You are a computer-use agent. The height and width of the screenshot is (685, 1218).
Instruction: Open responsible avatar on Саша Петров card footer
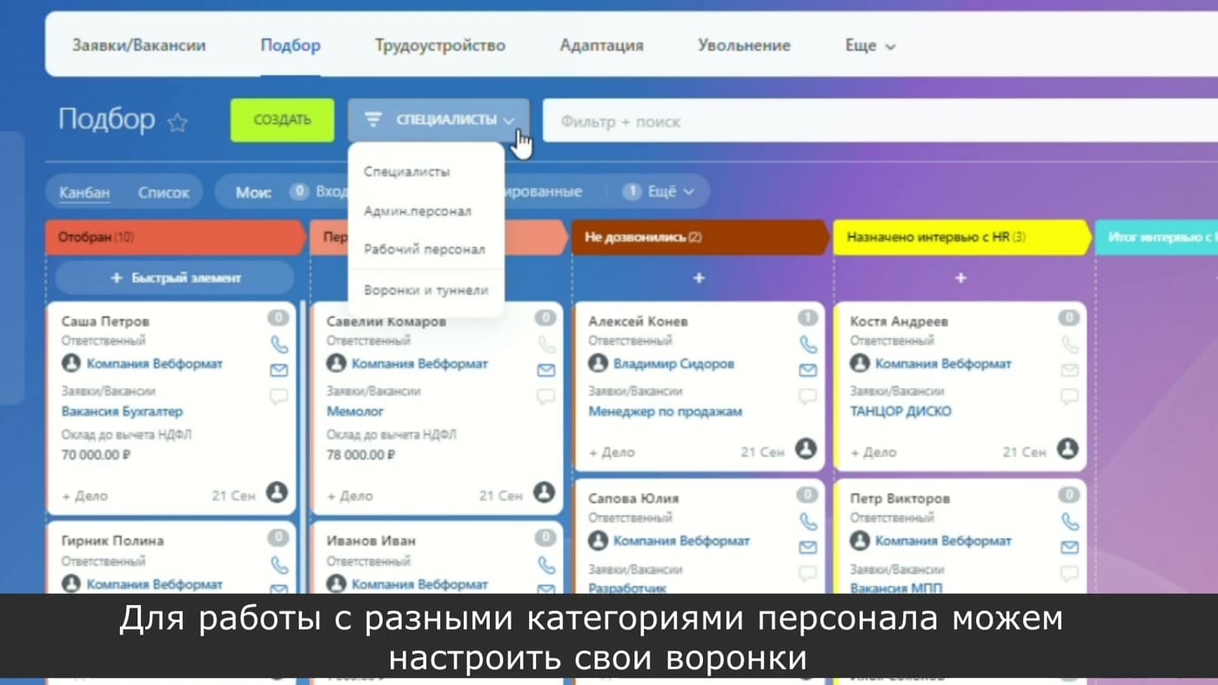click(277, 492)
